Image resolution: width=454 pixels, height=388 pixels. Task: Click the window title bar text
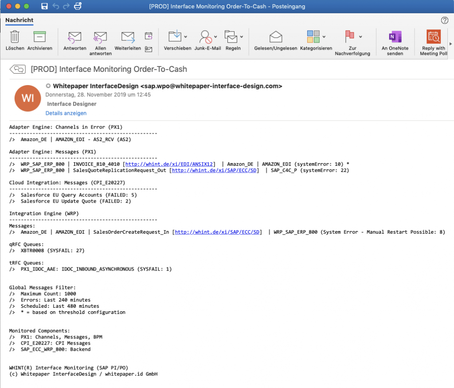click(227, 6)
